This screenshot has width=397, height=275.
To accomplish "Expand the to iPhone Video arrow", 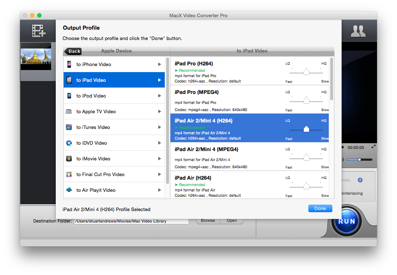I will [159, 64].
